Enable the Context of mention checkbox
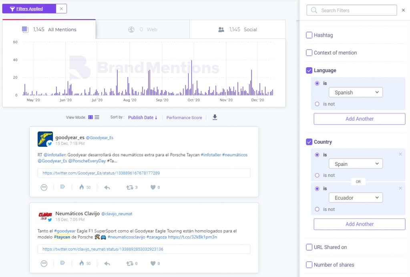 [x=309, y=53]
